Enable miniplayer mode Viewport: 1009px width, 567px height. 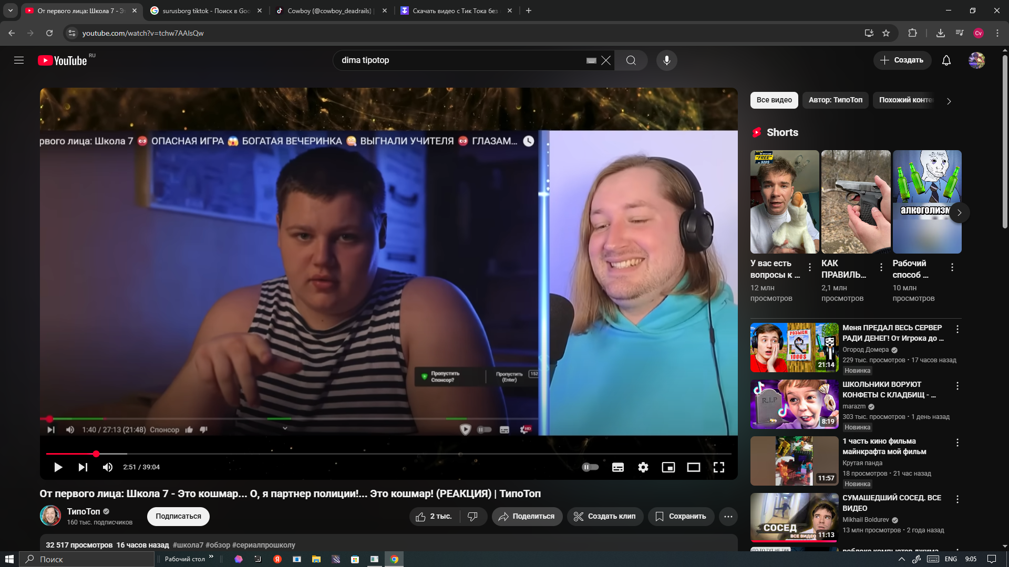[668, 467]
